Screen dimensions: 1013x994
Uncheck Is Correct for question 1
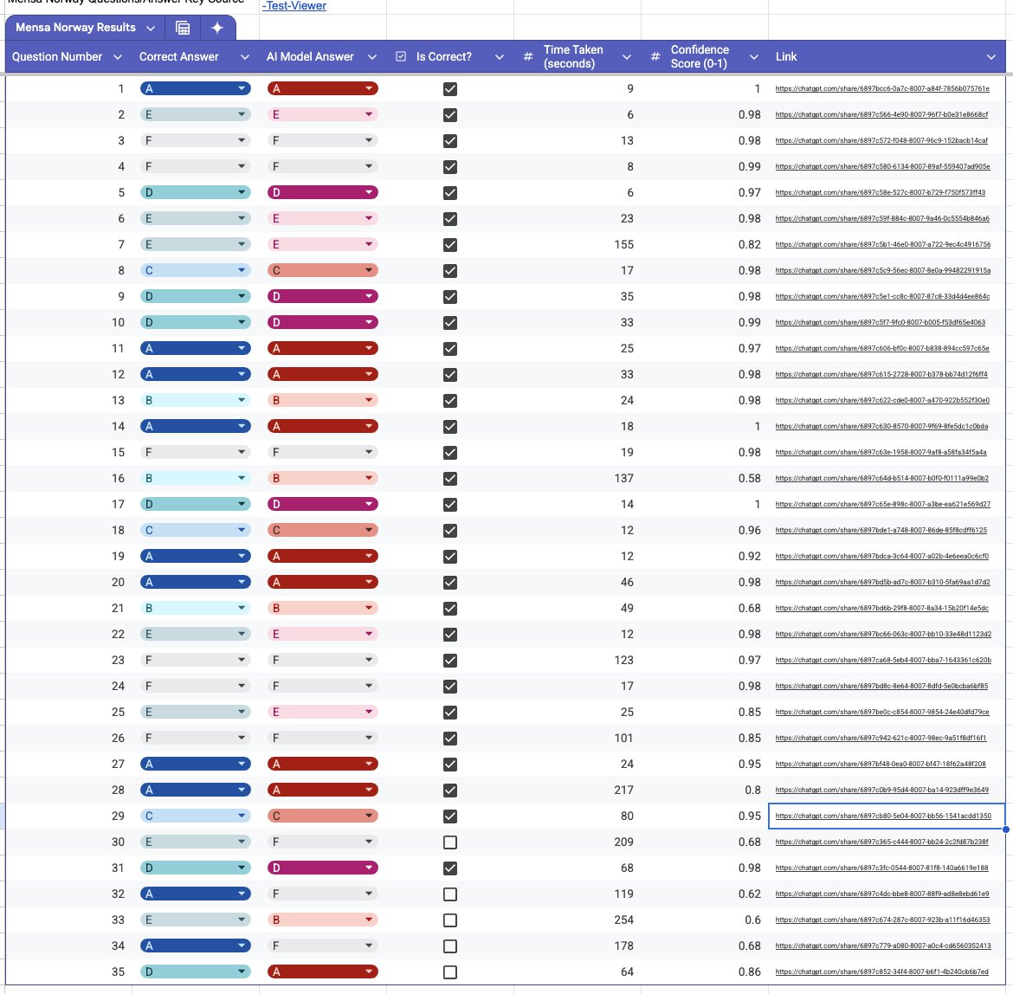(449, 88)
